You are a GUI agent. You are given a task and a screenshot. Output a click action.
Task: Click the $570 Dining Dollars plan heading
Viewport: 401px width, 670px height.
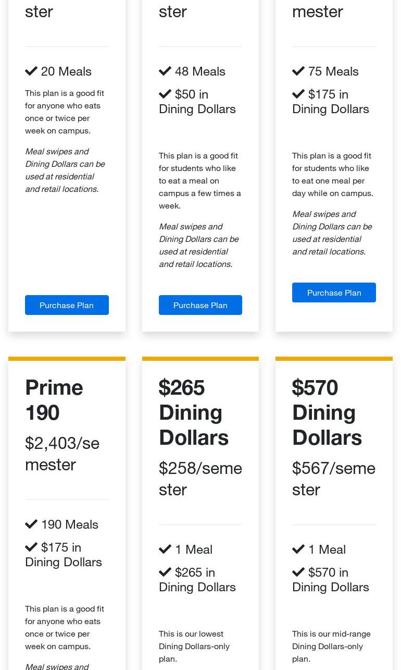[x=327, y=412]
